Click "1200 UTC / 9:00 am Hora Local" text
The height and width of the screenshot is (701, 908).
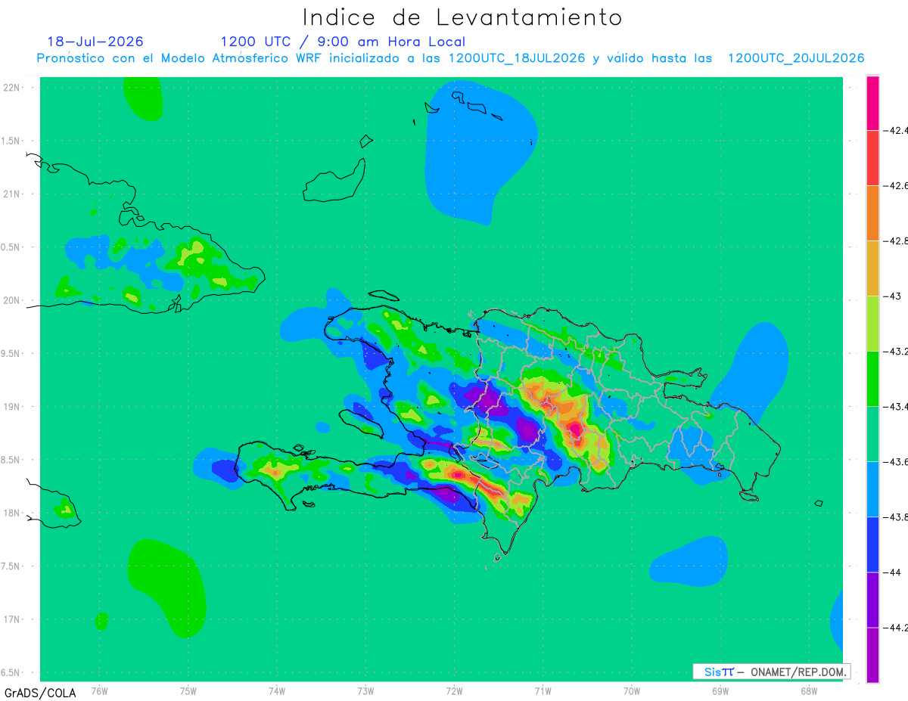(x=343, y=42)
